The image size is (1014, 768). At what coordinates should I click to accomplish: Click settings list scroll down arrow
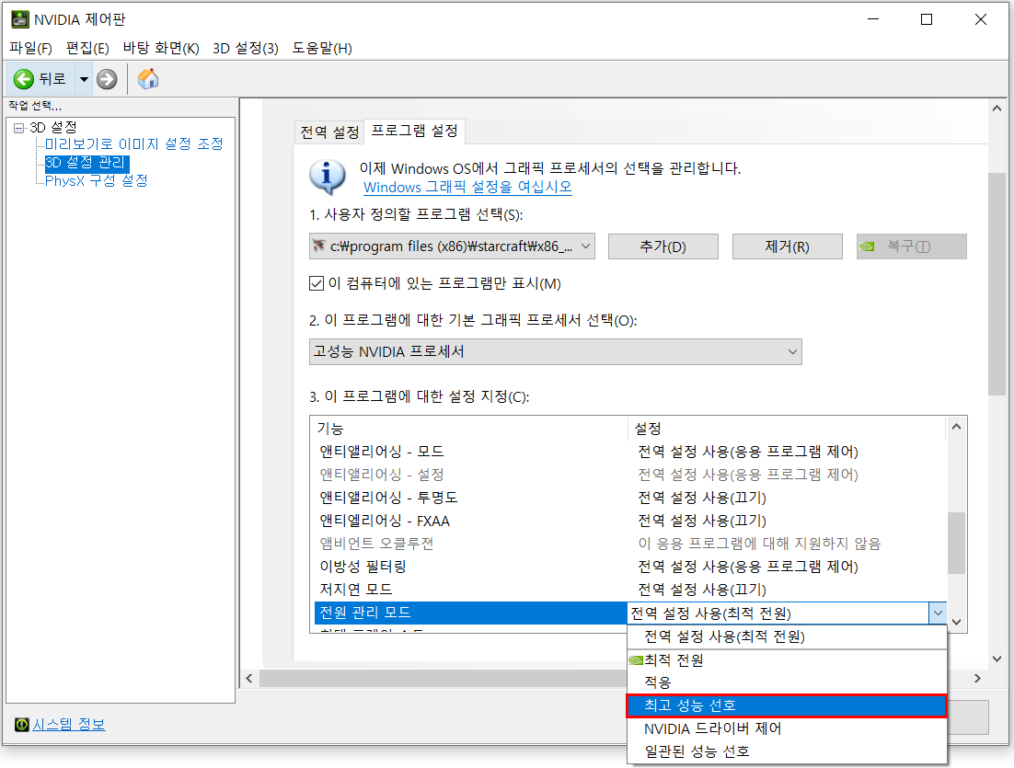click(x=956, y=622)
